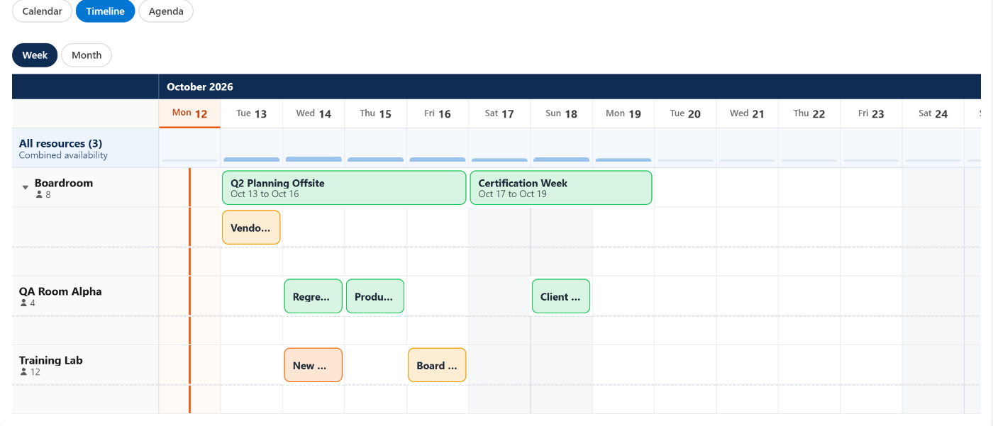Select the Tue 13 day header
The width and height of the screenshot is (993, 426).
(x=252, y=113)
